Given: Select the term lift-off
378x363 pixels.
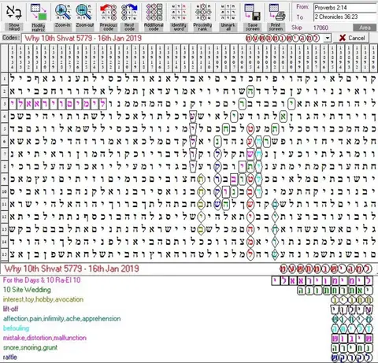Looking at the screenshot, I should tap(10, 309).
